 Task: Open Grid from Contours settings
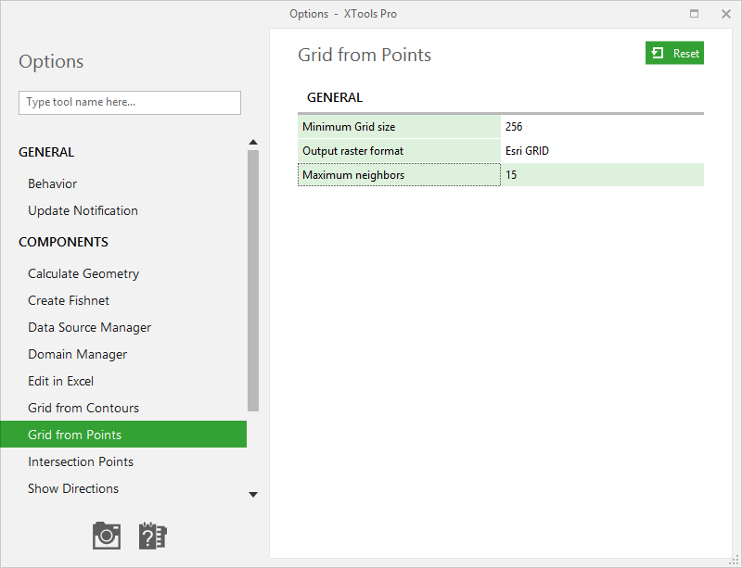point(83,408)
